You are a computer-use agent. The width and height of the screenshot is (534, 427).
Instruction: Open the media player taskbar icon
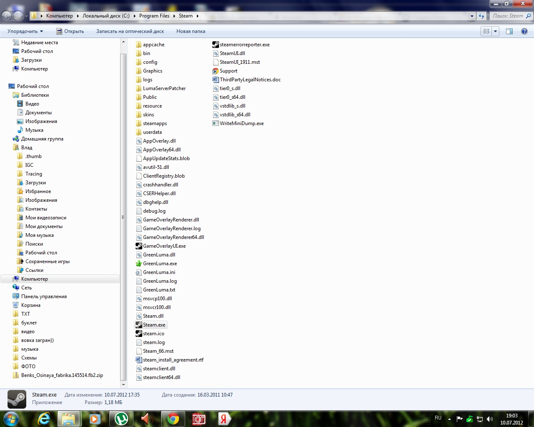95,419
